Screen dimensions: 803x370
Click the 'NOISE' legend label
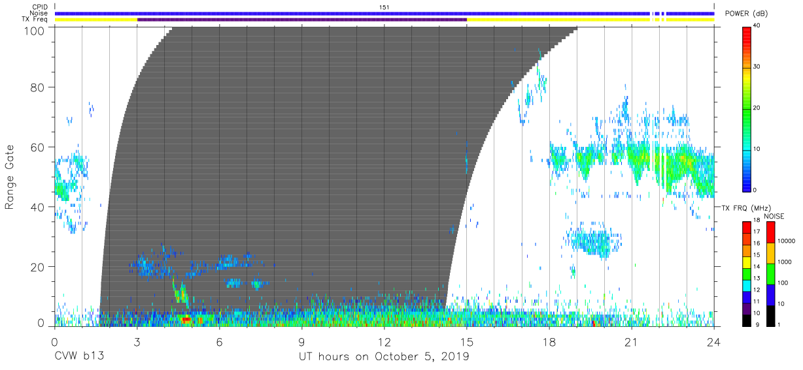pyautogui.click(x=774, y=216)
